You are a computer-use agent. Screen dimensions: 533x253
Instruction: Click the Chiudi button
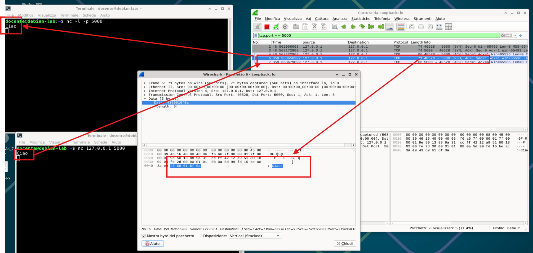pyautogui.click(x=345, y=244)
